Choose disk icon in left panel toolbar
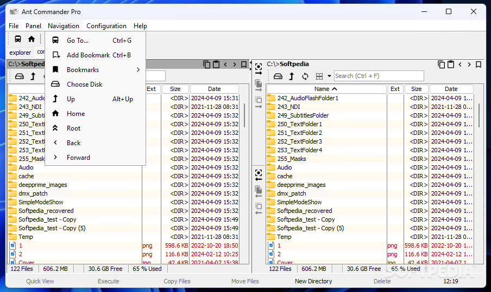Image resolution: width=491 pixels, height=292 pixels. point(20,76)
